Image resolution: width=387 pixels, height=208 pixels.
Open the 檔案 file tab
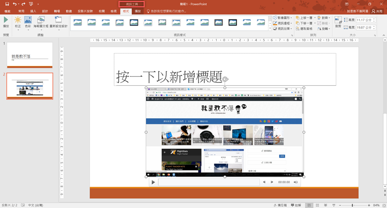pos(7,11)
